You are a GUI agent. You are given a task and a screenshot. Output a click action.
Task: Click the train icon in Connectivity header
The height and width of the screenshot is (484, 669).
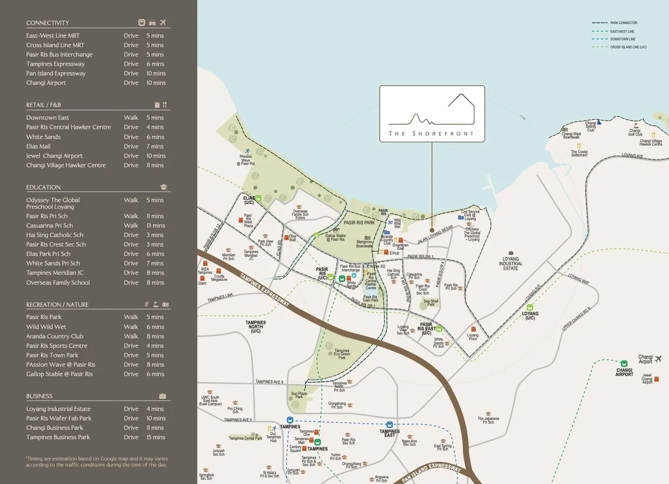[141, 23]
